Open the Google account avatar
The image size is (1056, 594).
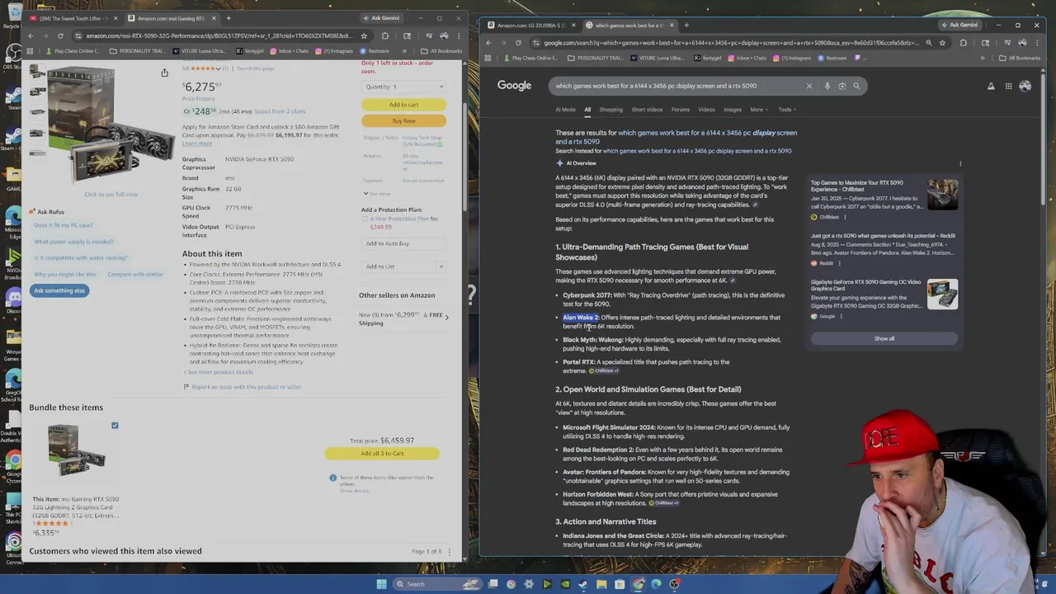click(x=1025, y=86)
